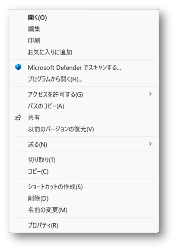Expand the アクセスを許可する(G) submenu arrow
This screenshot has width=177, height=251.
[150, 94]
